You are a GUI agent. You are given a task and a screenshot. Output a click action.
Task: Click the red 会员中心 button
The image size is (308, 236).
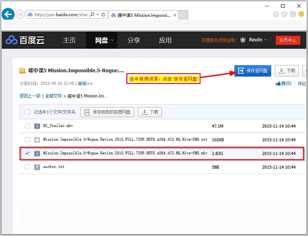(x=288, y=40)
